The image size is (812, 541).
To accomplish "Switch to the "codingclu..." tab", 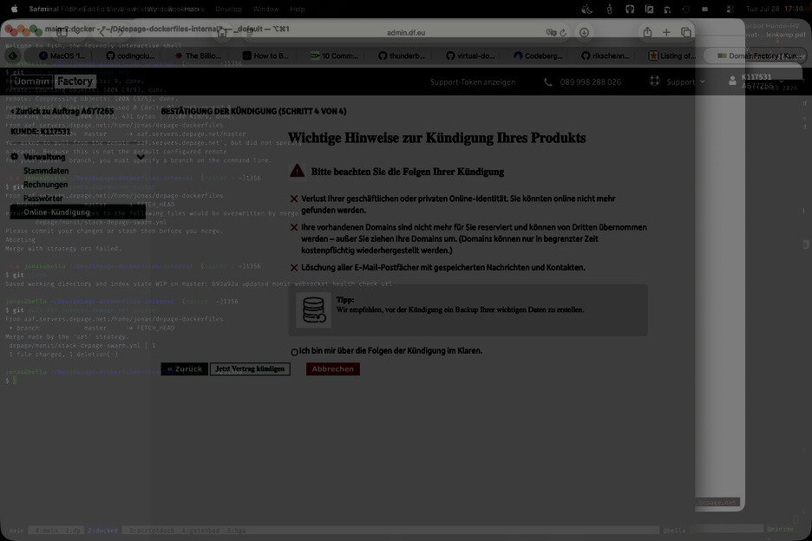I will point(130,55).
